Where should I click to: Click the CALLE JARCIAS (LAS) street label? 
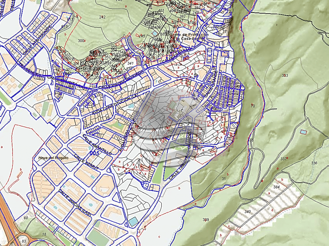coord(75,203)
